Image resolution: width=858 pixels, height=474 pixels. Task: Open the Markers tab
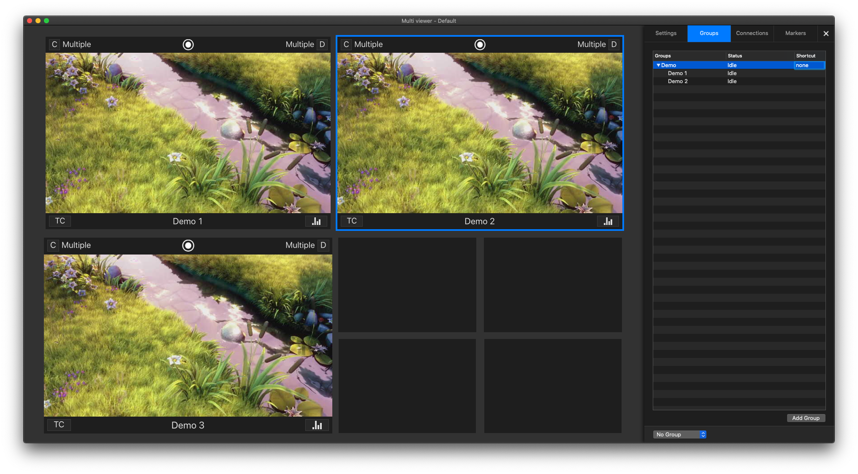[796, 33]
